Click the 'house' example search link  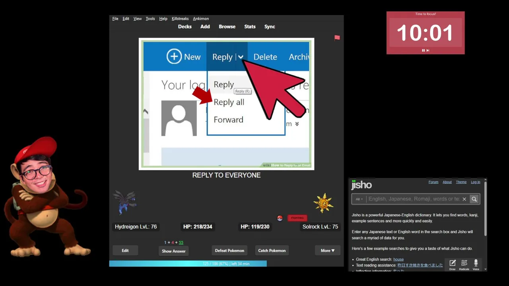pos(398,259)
